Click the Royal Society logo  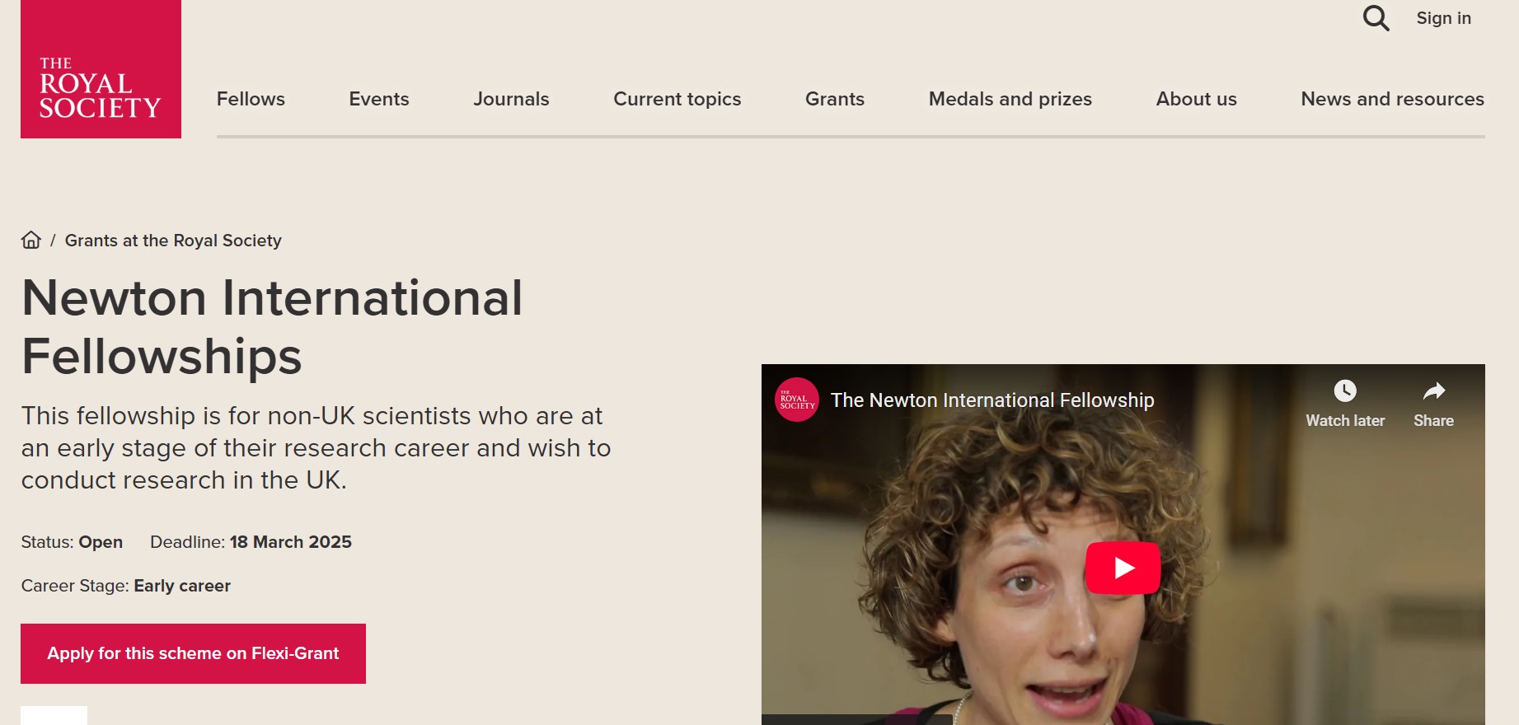[101, 69]
